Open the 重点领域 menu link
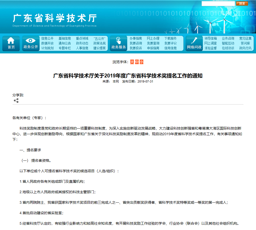 coord(82,38)
